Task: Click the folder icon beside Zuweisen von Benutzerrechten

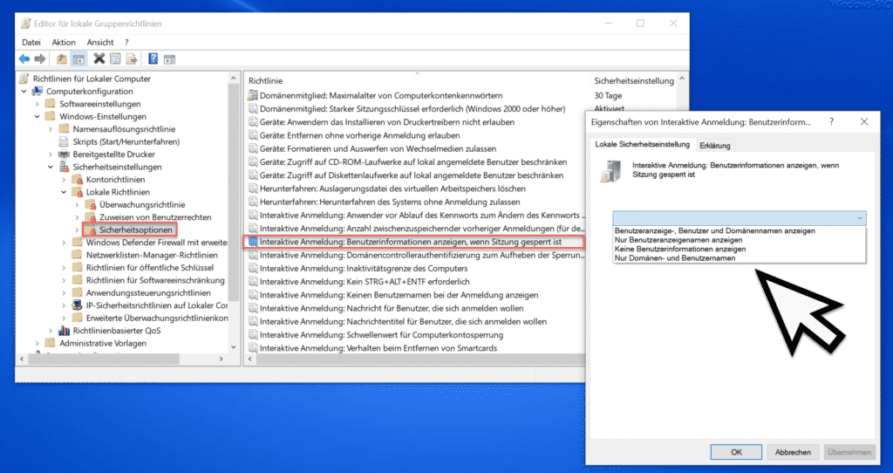Action: (x=91, y=217)
